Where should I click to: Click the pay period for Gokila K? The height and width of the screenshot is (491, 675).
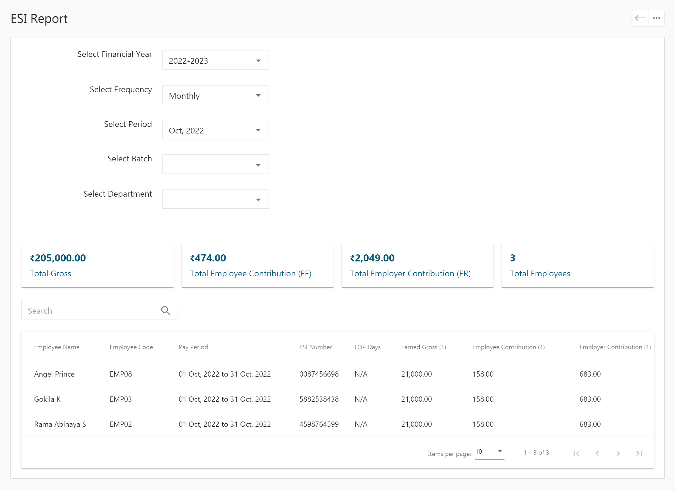click(x=225, y=399)
